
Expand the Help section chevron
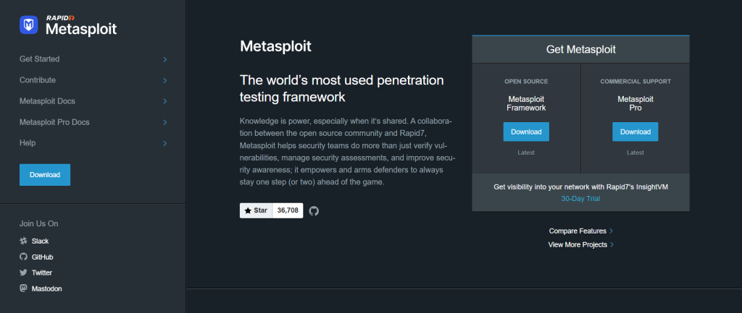165,143
